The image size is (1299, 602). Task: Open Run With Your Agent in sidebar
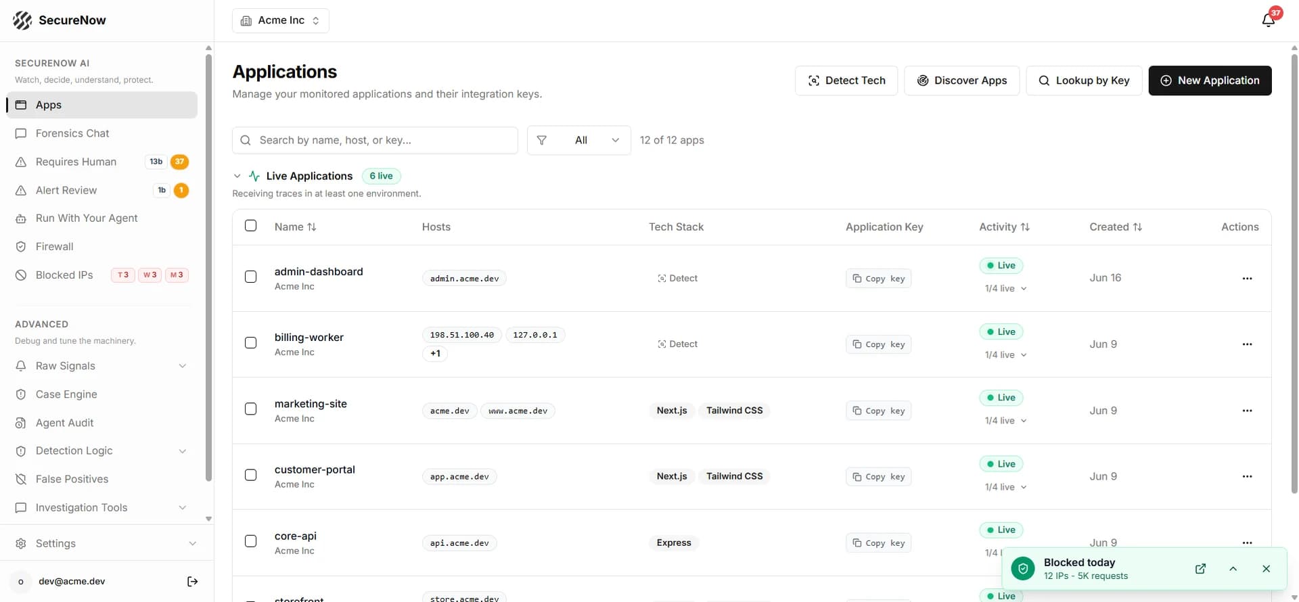[101, 218]
